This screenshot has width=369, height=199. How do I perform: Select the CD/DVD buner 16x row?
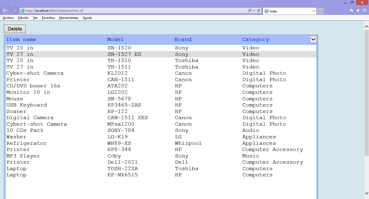click(x=161, y=86)
